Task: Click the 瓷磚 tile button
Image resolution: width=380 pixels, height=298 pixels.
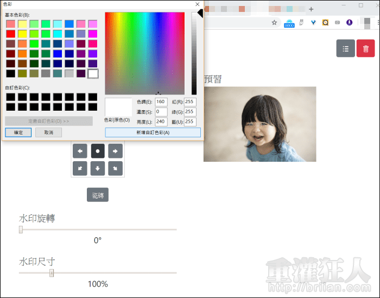Action: [x=98, y=195]
